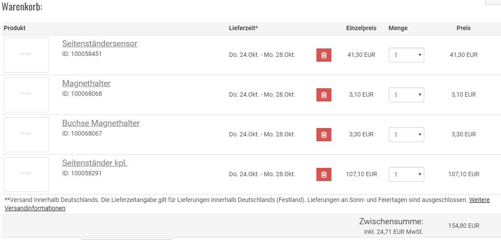
Task: Click the Zwischensumme total amount
Action: [464, 226]
